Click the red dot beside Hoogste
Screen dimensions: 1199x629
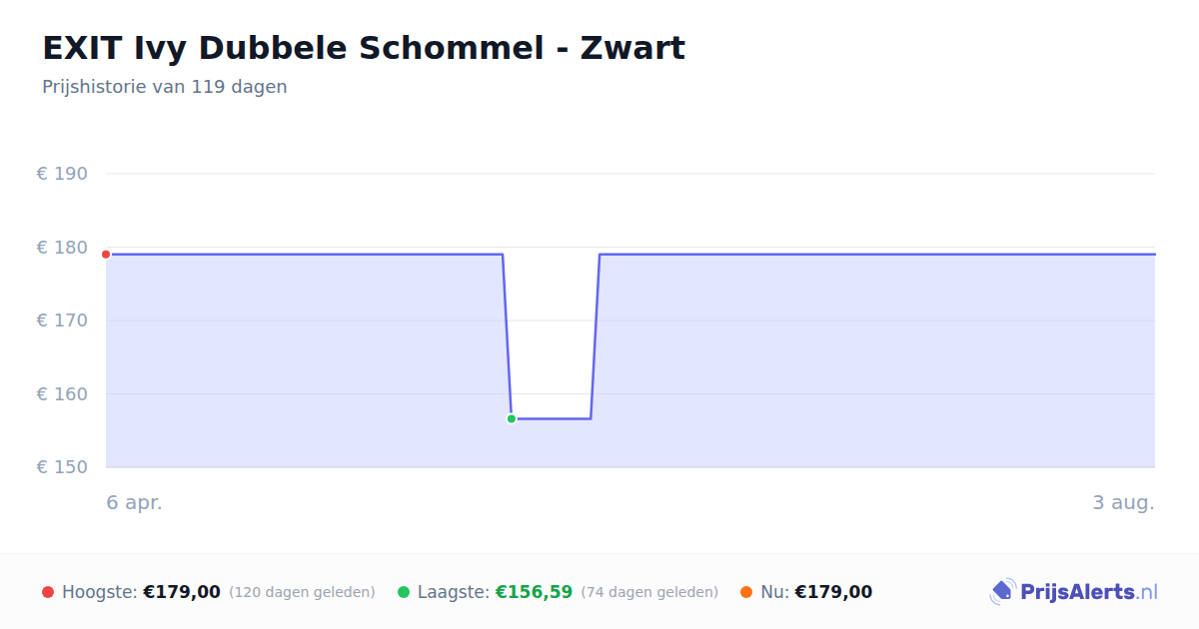point(48,592)
